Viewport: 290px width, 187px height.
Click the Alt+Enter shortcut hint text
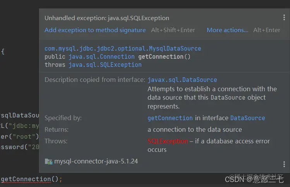[266, 30]
